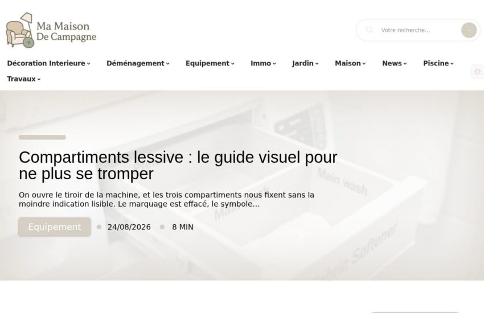Viewport: 484px width, 313px height.
Task: Submit search with the round arrow button
Action: [x=469, y=30]
